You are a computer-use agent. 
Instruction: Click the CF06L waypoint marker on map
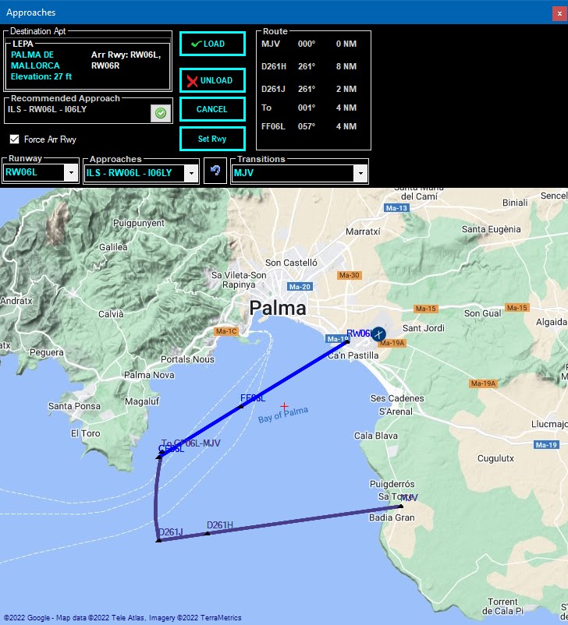158,457
